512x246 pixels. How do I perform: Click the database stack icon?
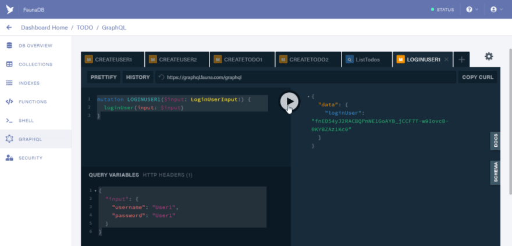pyautogui.click(x=9, y=46)
